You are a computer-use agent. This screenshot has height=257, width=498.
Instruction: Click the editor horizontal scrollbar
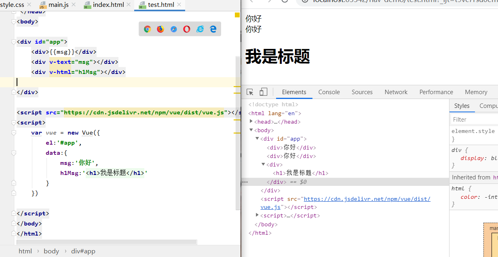(107, 242)
